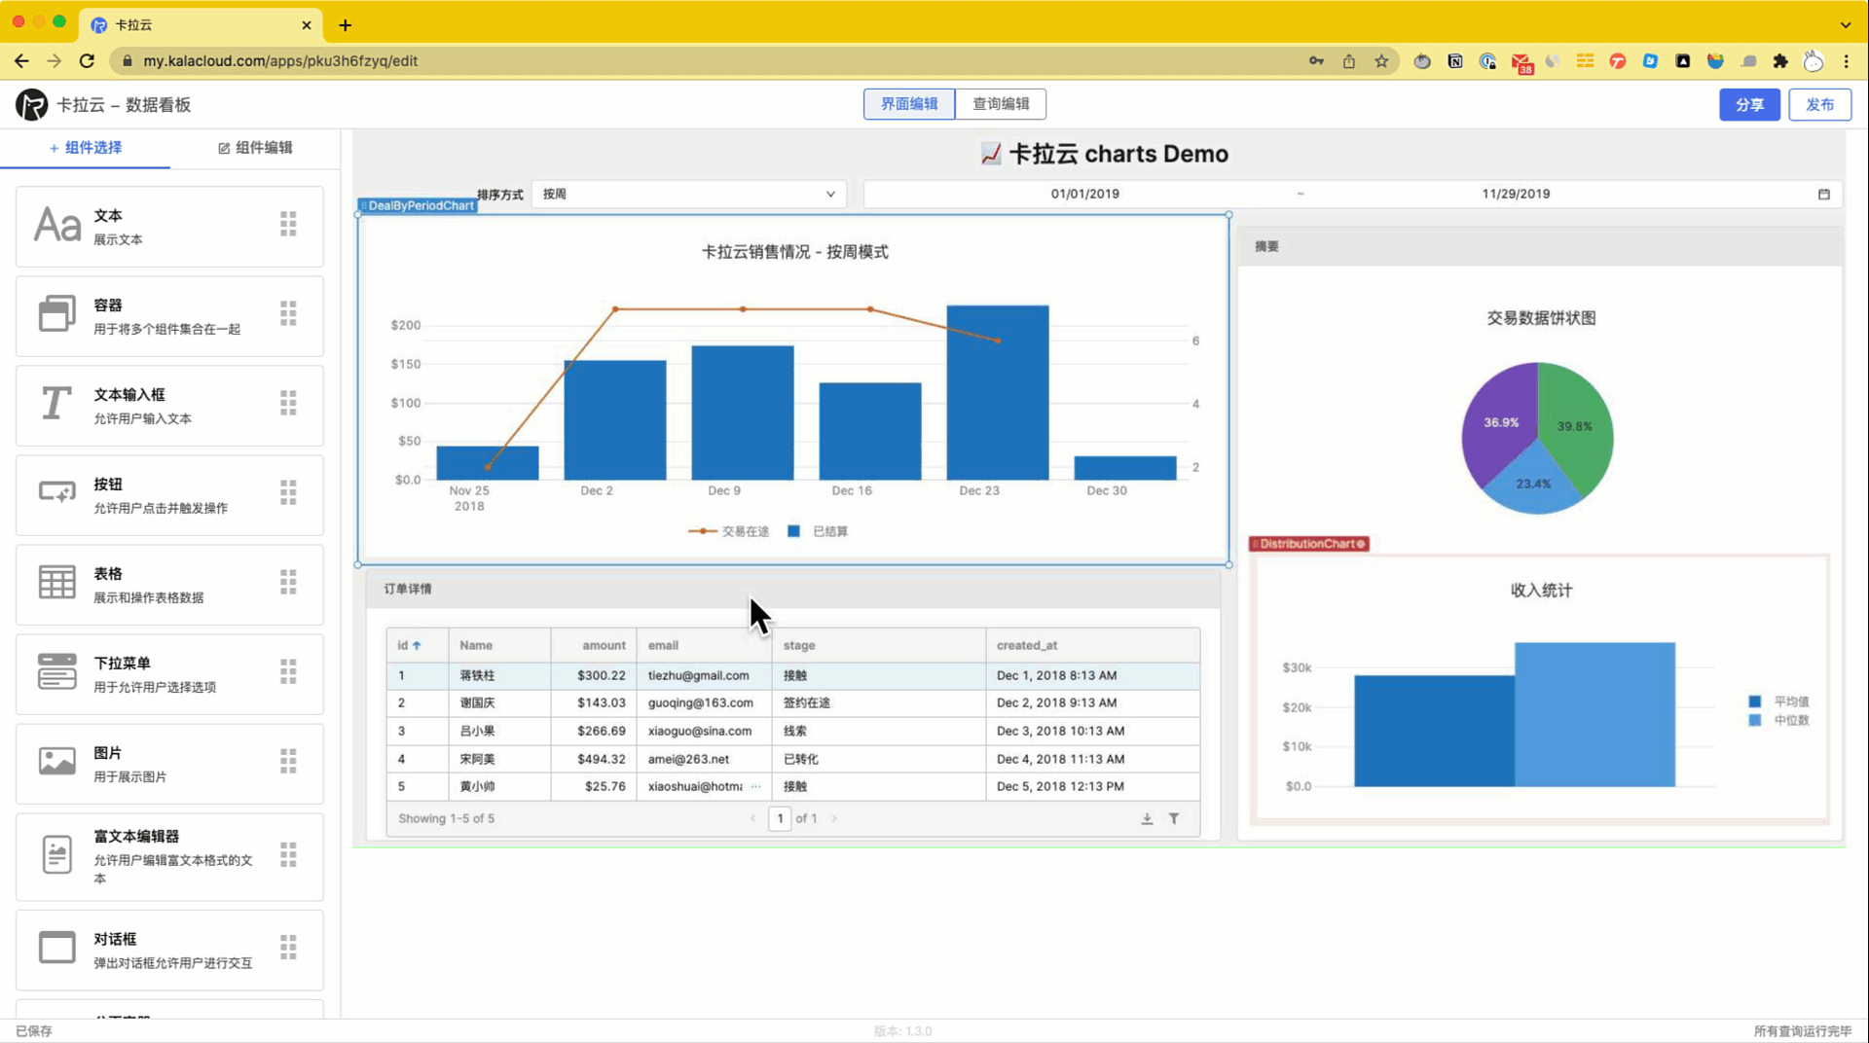This screenshot has width=1869, height=1043.
Task: Switch to the 组件编辑 tab
Action: (258, 148)
